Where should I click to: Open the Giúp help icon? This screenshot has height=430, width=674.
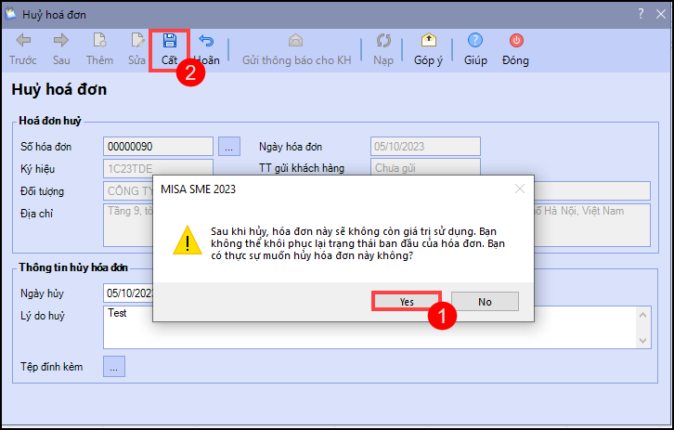(x=475, y=41)
